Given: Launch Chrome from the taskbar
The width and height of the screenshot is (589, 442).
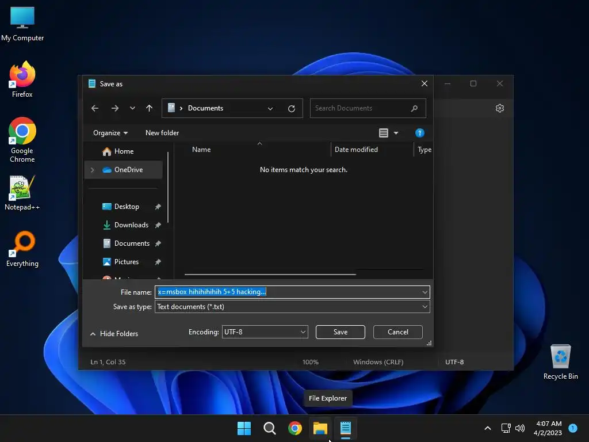Looking at the screenshot, I should (x=295, y=428).
